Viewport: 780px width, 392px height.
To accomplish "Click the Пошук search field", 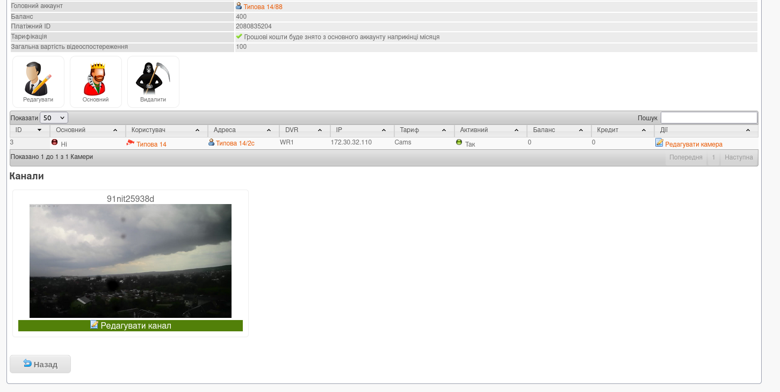I will tap(709, 118).
